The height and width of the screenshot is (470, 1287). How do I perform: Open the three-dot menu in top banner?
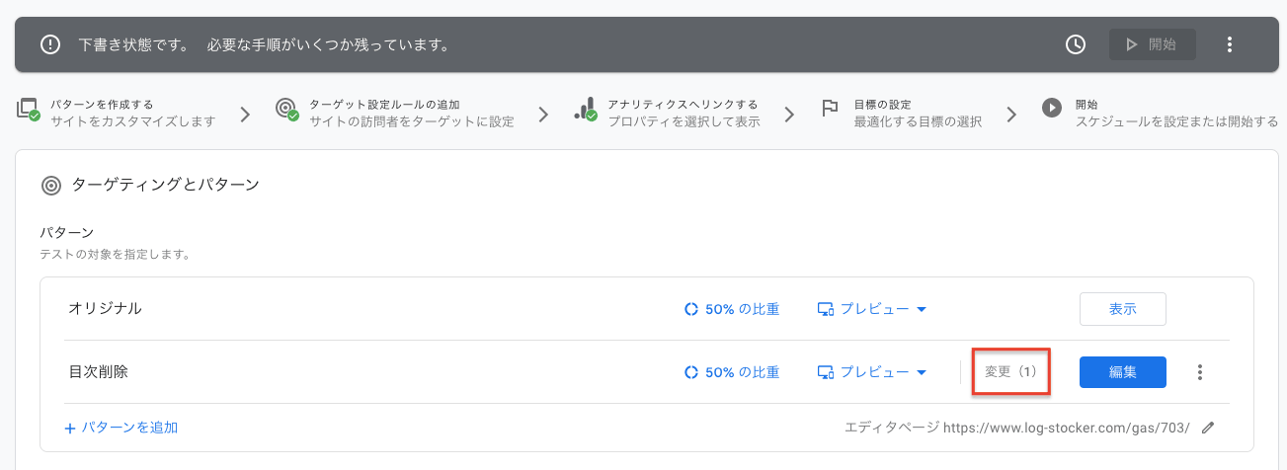[1230, 44]
